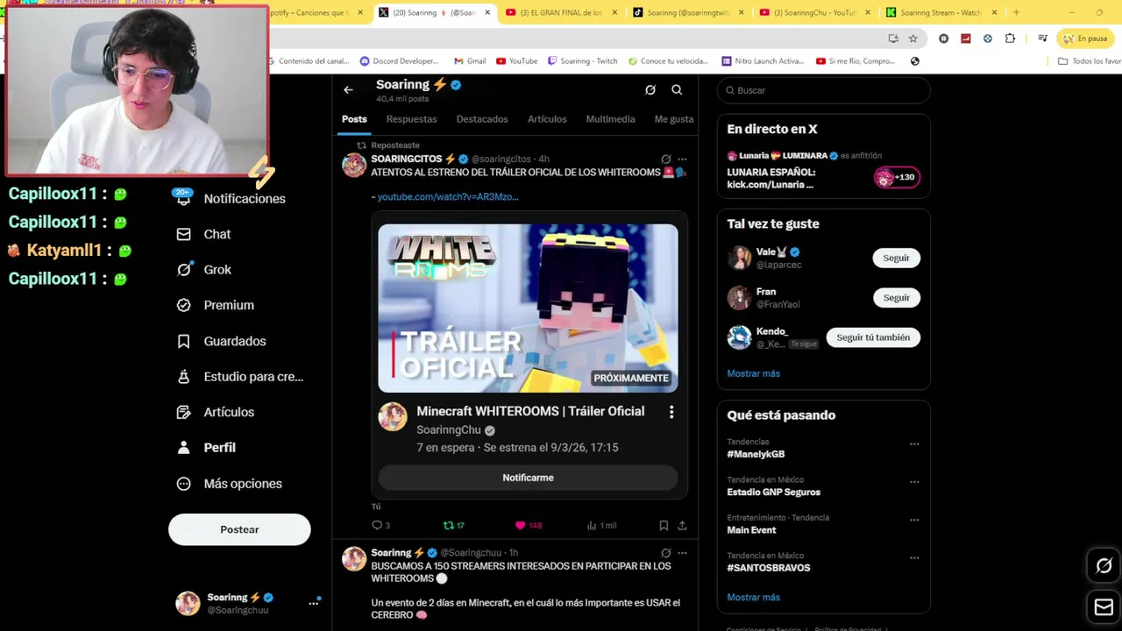
Task: Open Estudio para creadores item
Action: pyautogui.click(x=239, y=377)
